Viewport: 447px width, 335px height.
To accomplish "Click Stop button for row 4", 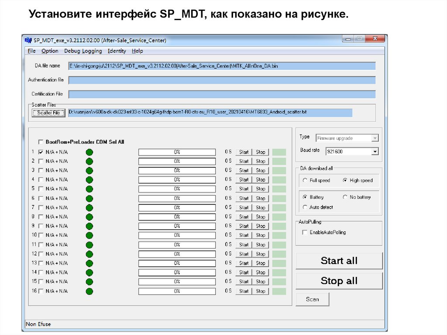I will point(260,180).
